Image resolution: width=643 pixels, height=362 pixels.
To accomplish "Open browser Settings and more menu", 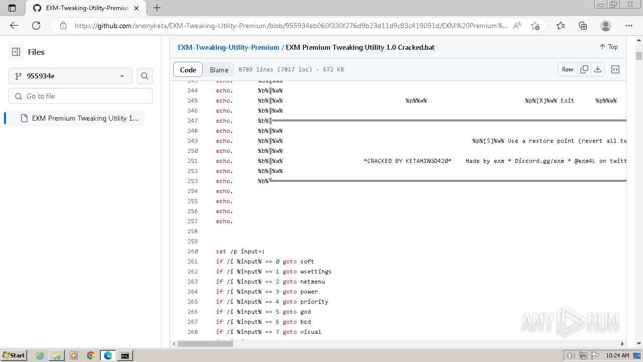I will (x=629, y=26).
